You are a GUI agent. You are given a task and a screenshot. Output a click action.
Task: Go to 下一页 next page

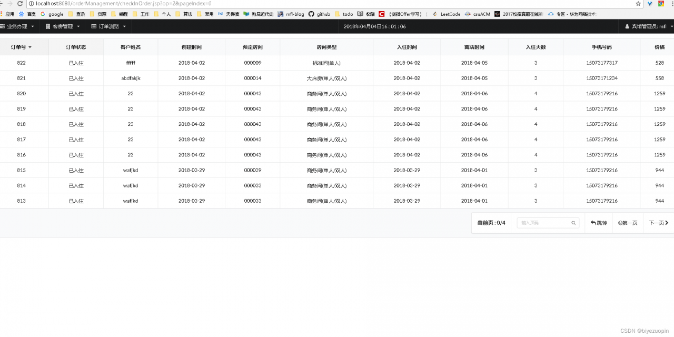[x=659, y=223]
